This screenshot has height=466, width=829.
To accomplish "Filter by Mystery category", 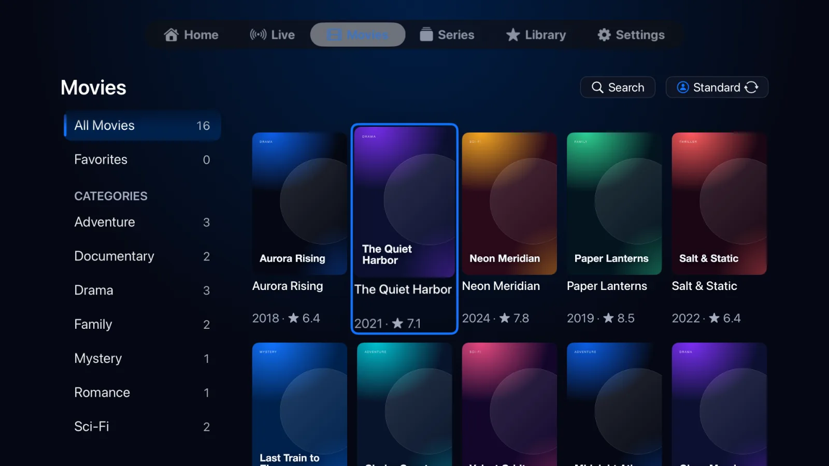I will pyautogui.click(x=142, y=358).
